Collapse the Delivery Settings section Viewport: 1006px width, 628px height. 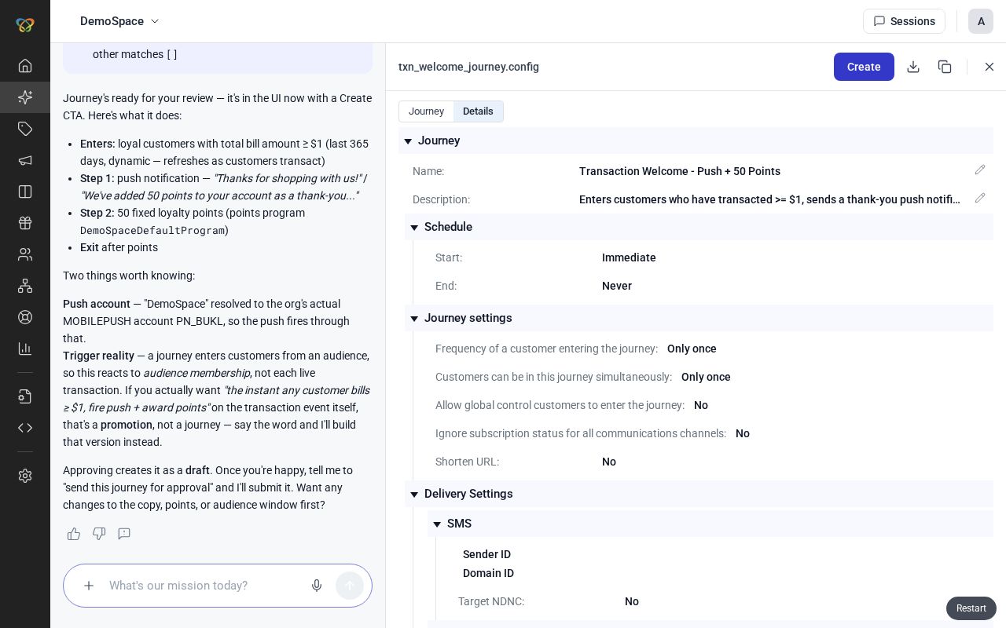pos(414,495)
